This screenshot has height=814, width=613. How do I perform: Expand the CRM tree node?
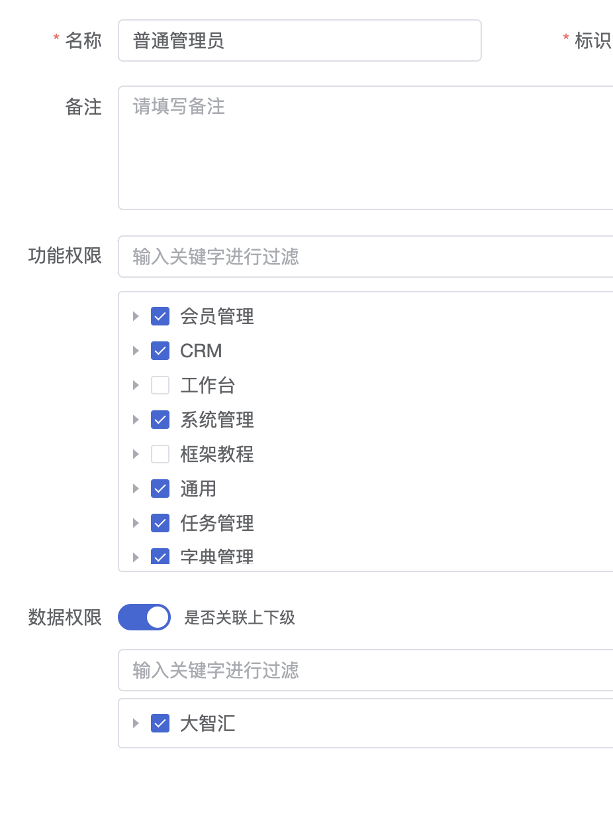point(135,351)
